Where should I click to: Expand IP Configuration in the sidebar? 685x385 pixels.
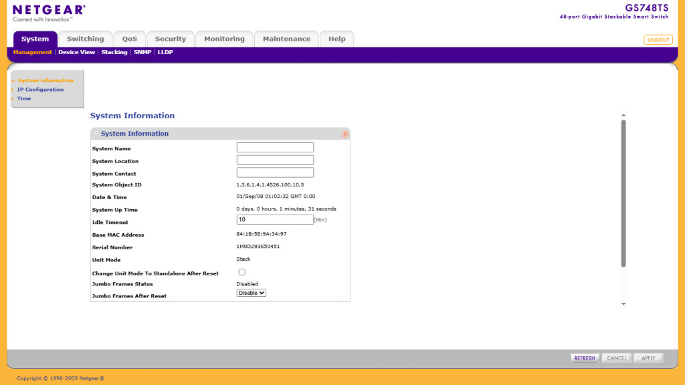pyautogui.click(x=40, y=90)
